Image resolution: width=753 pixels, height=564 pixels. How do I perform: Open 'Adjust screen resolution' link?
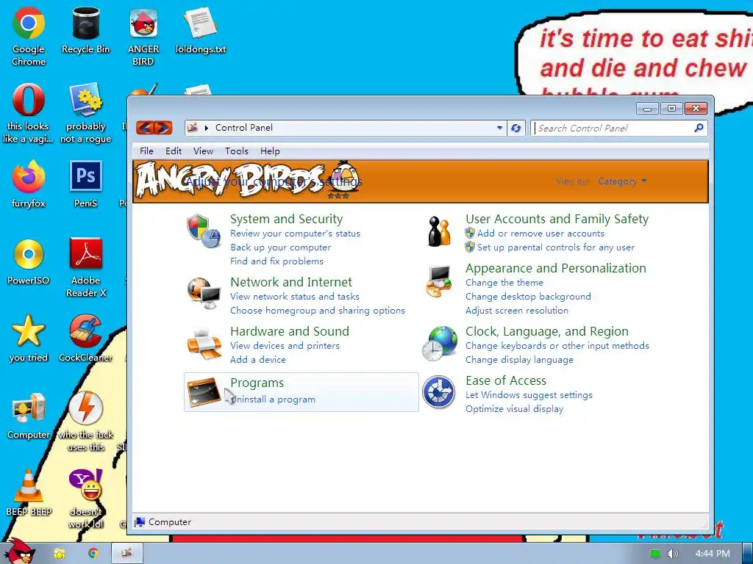pyautogui.click(x=517, y=311)
